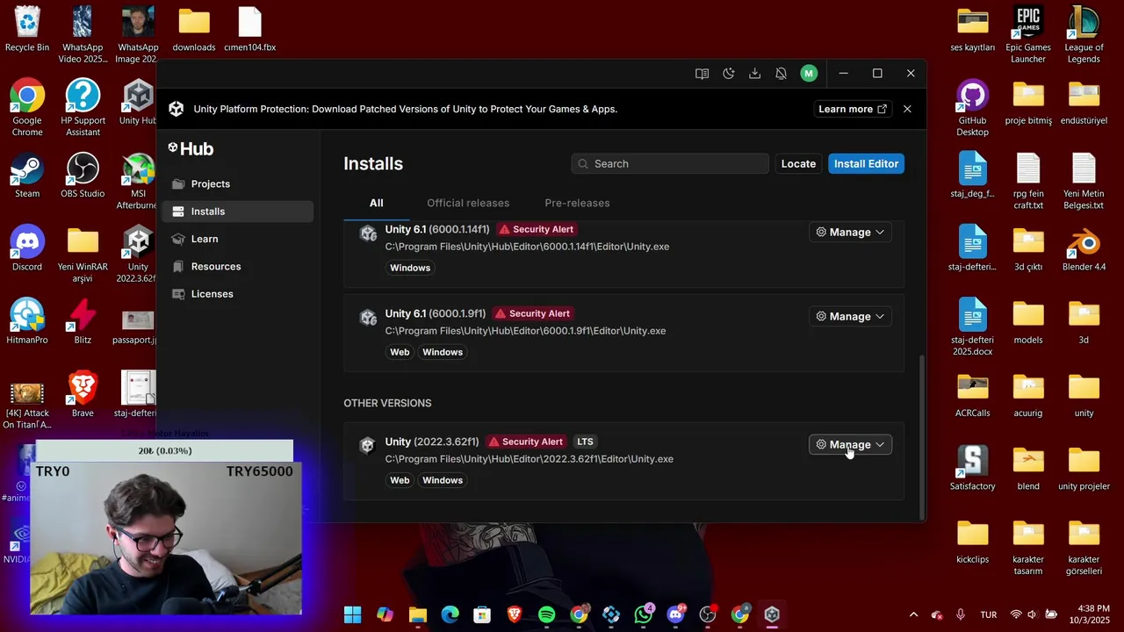1124x632 pixels.
Task: Select the cimen104.fbx file on desktop
Action: [250, 29]
